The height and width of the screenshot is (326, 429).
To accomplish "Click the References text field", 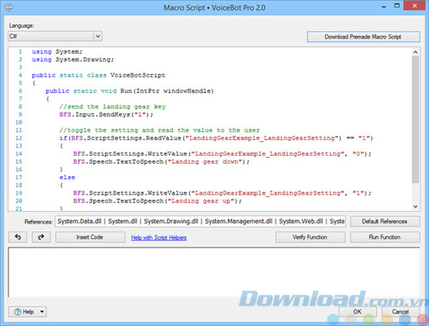I will (201, 221).
